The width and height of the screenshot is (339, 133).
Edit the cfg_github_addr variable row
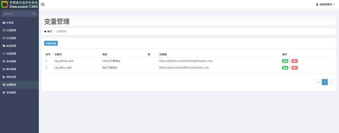point(285,61)
